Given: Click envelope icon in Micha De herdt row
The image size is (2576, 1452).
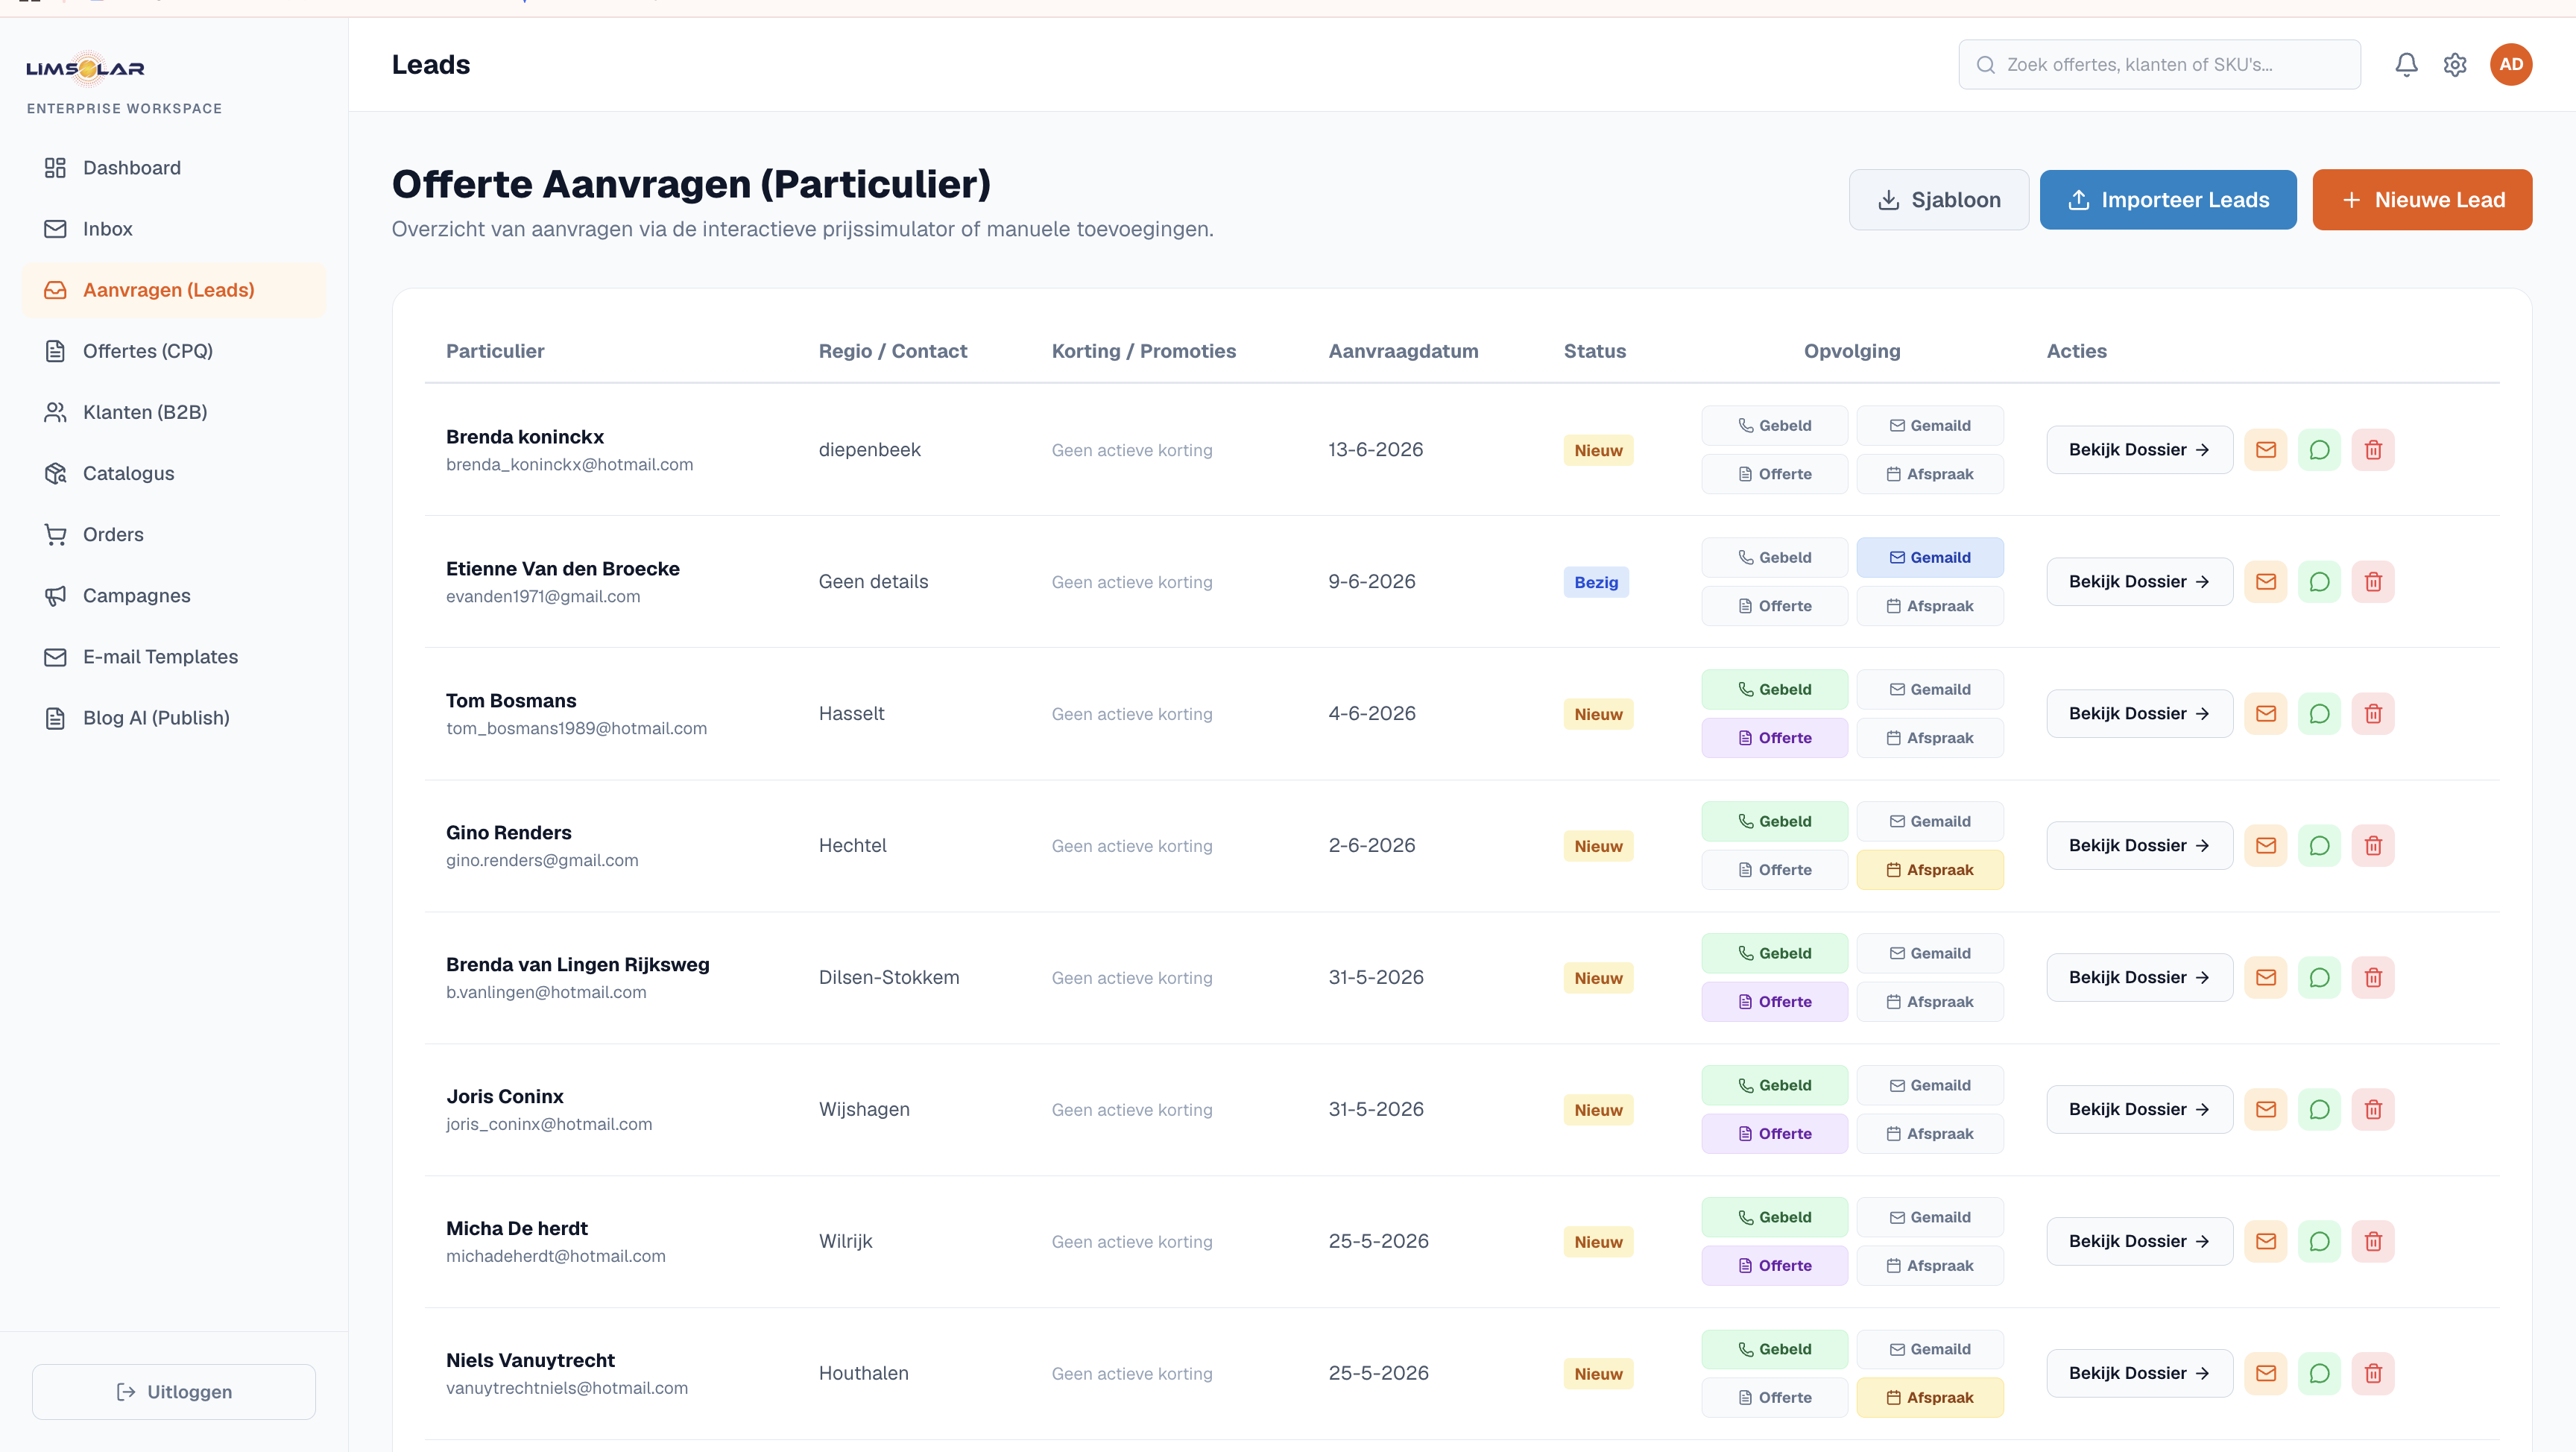Looking at the screenshot, I should (2266, 1242).
